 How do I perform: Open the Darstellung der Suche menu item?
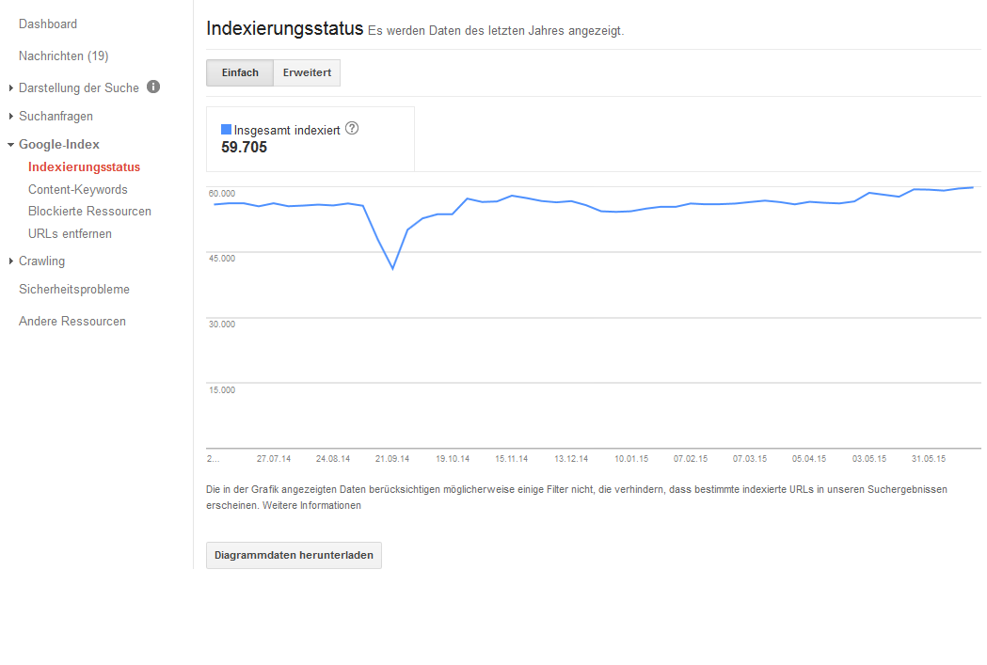pyautogui.click(x=79, y=88)
